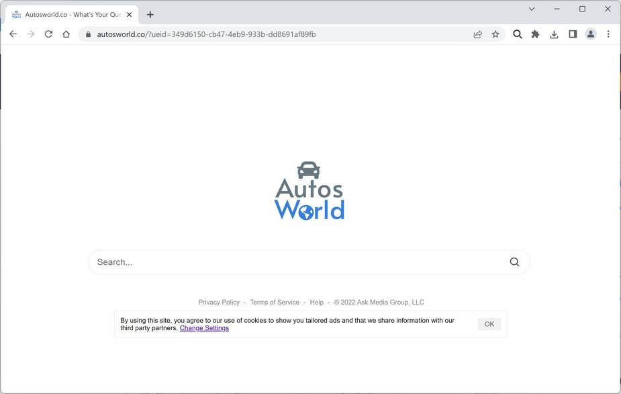Open the Help link

(x=316, y=303)
